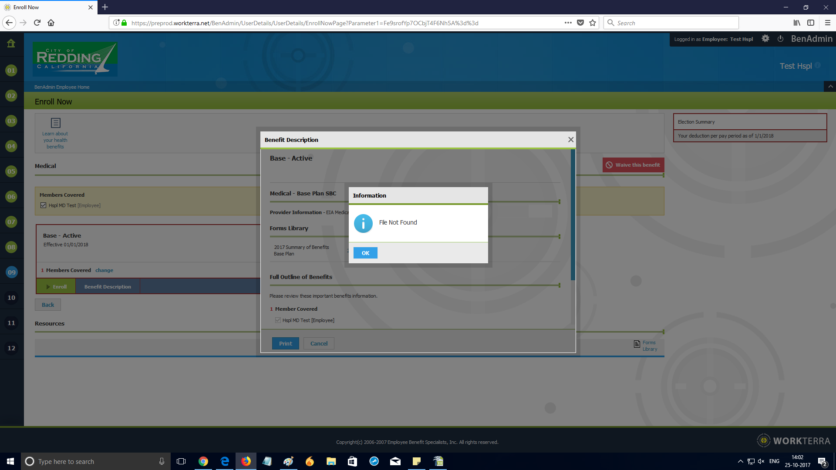Click the Firefox reload page icon
Viewport: 836px width, 470px height.
pos(37,23)
